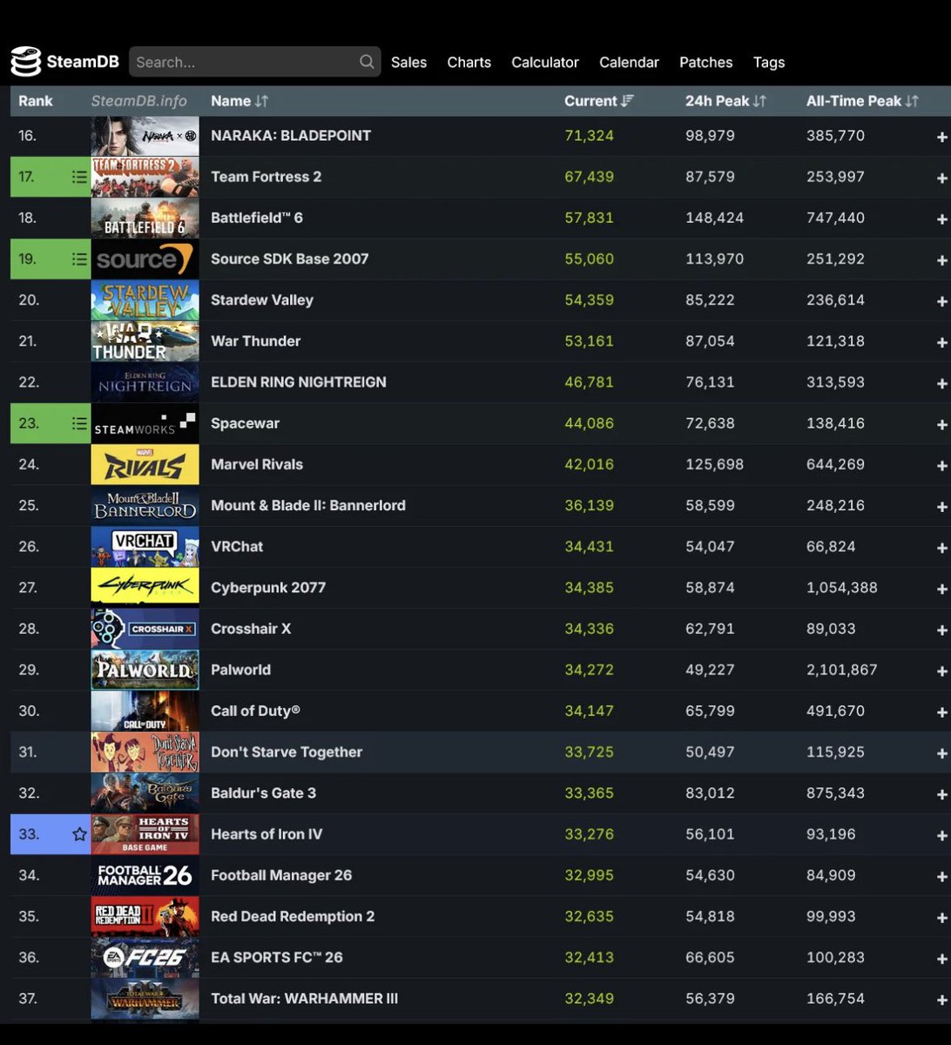This screenshot has width=951, height=1045.
Task: Expand the Palworld row plus
Action: [x=941, y=671]
